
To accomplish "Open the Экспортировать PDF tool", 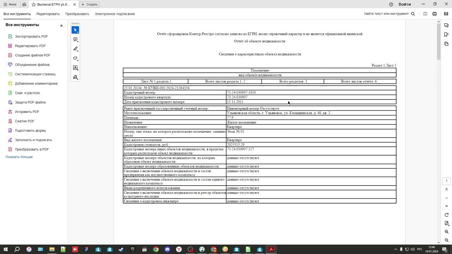I will tap(31, 36).
